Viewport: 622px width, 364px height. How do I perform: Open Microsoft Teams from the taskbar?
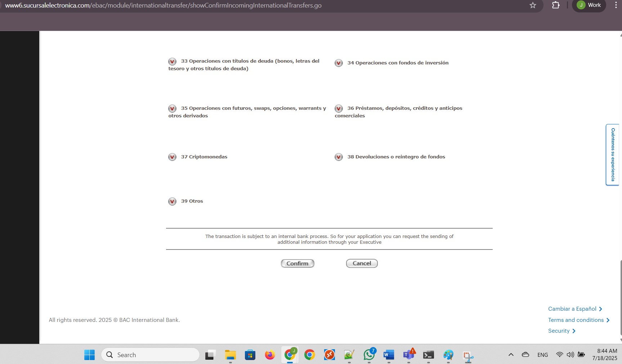(409, 355)
